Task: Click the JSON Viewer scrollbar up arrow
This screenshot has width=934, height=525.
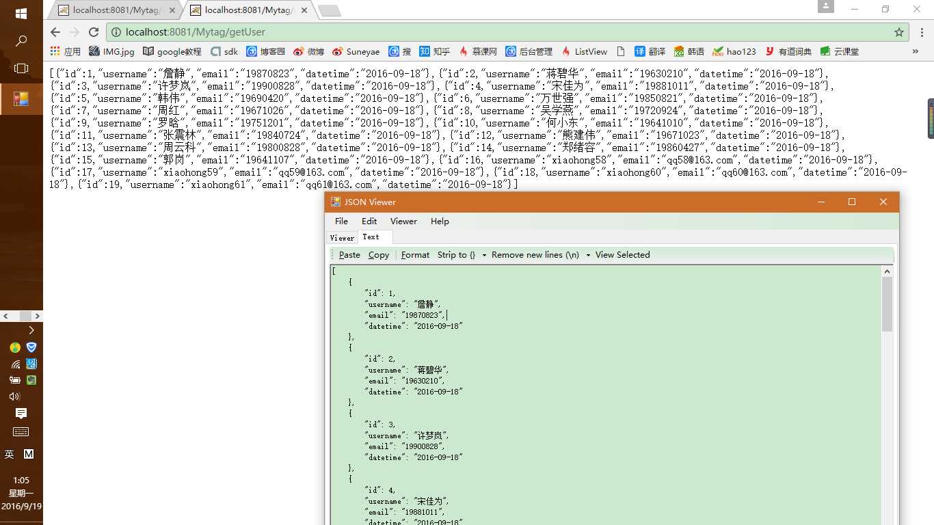Action: [x=888, y=271]
